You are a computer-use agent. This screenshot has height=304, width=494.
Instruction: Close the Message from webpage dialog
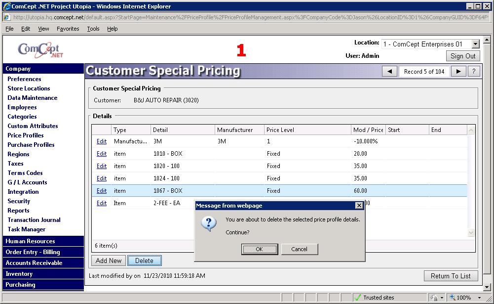coord(359,206)
